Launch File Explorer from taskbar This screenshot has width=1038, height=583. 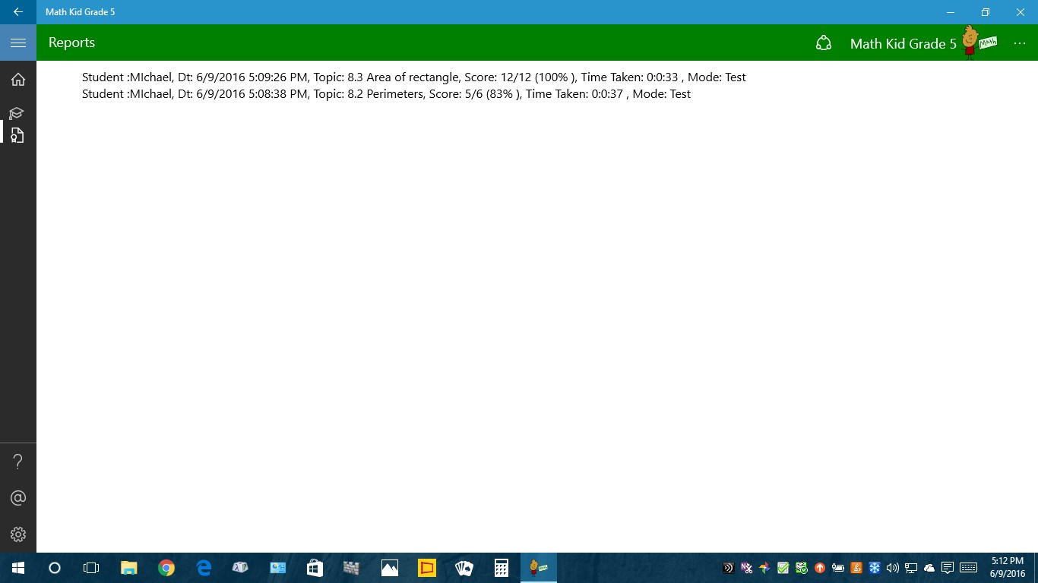click(129, 568)
